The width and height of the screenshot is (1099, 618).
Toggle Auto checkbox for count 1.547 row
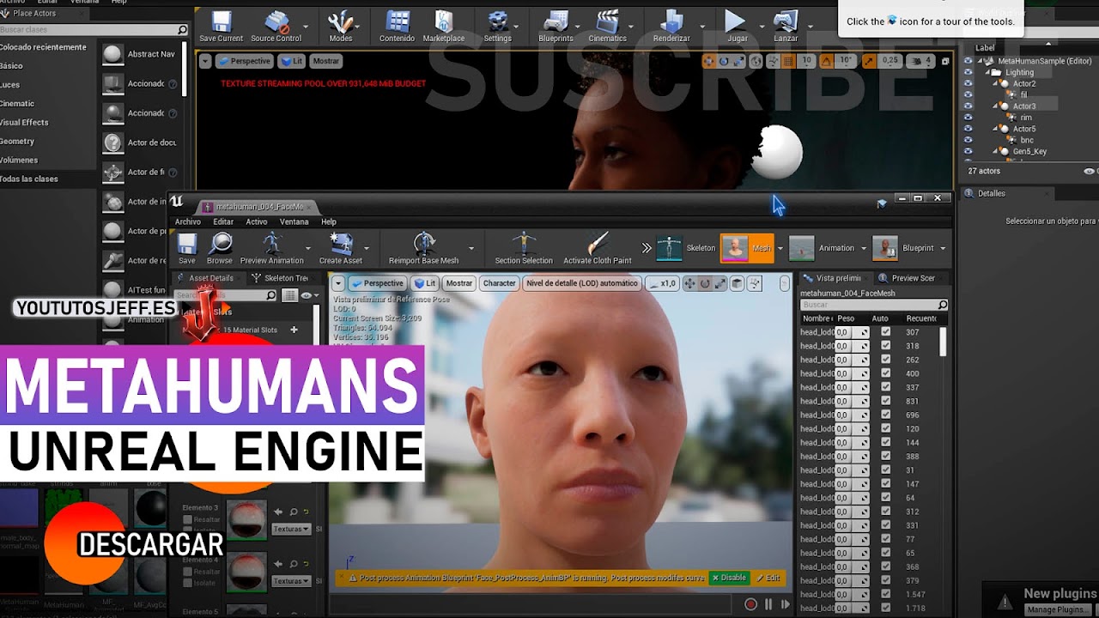tap(885, 594)
